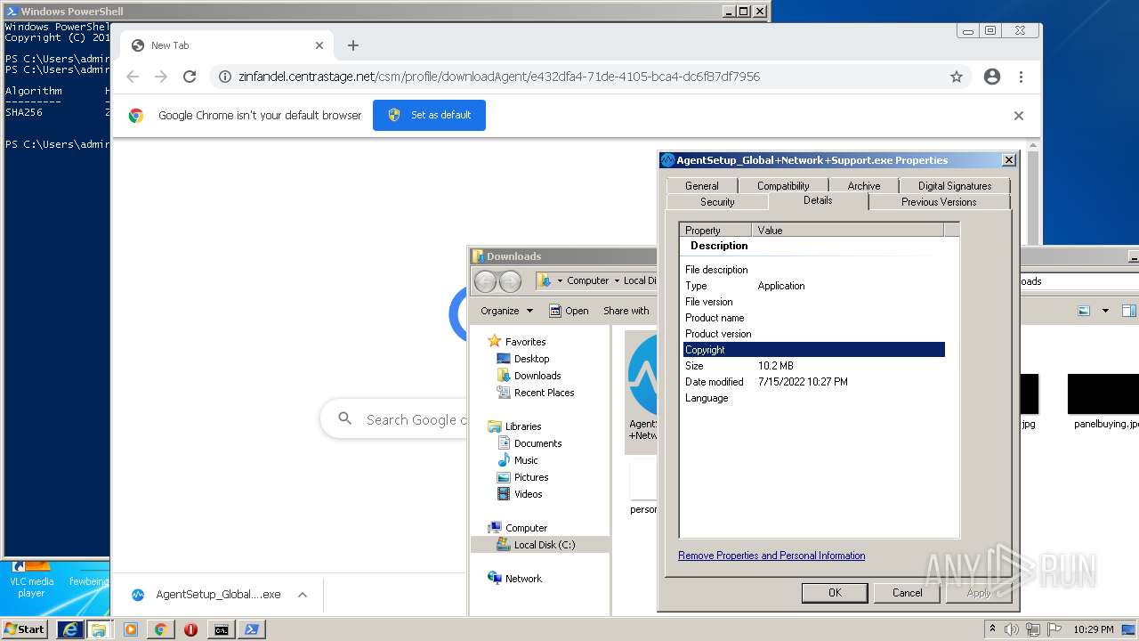Switch to the Digital Signatures tab
The width and height of the screenshot is (1139, 641).
[x=955, y=185]
